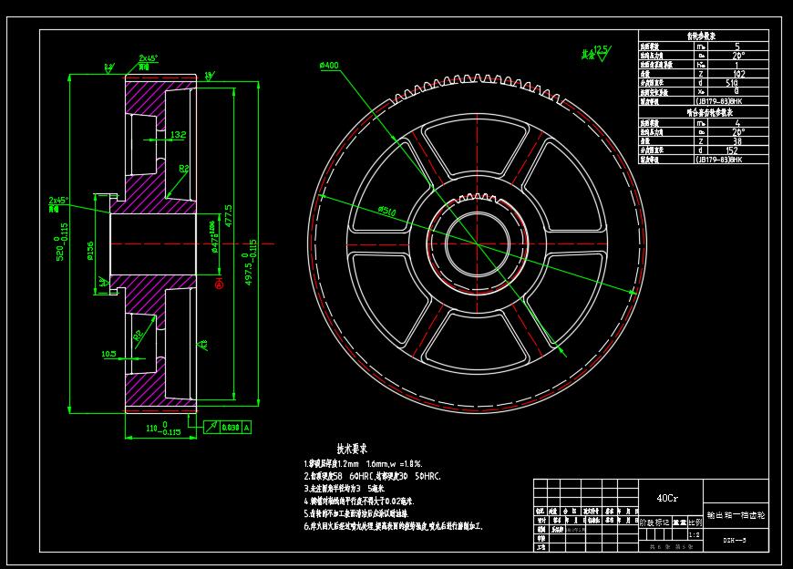The width and height of the screenshot is (793, 569).
Task: Select the 12.5 surface roughness symbol
Action: coord(602,53)
